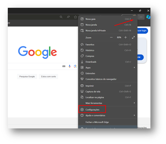Increase zoom with the plus button

[x=126, y=37]
